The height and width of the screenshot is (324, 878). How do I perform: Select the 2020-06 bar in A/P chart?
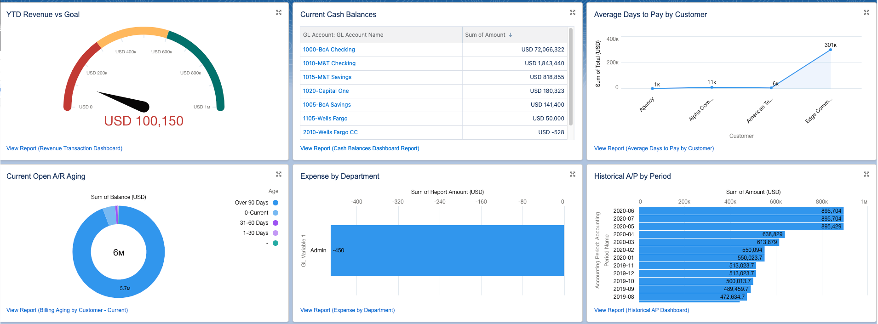click(740, 211)
